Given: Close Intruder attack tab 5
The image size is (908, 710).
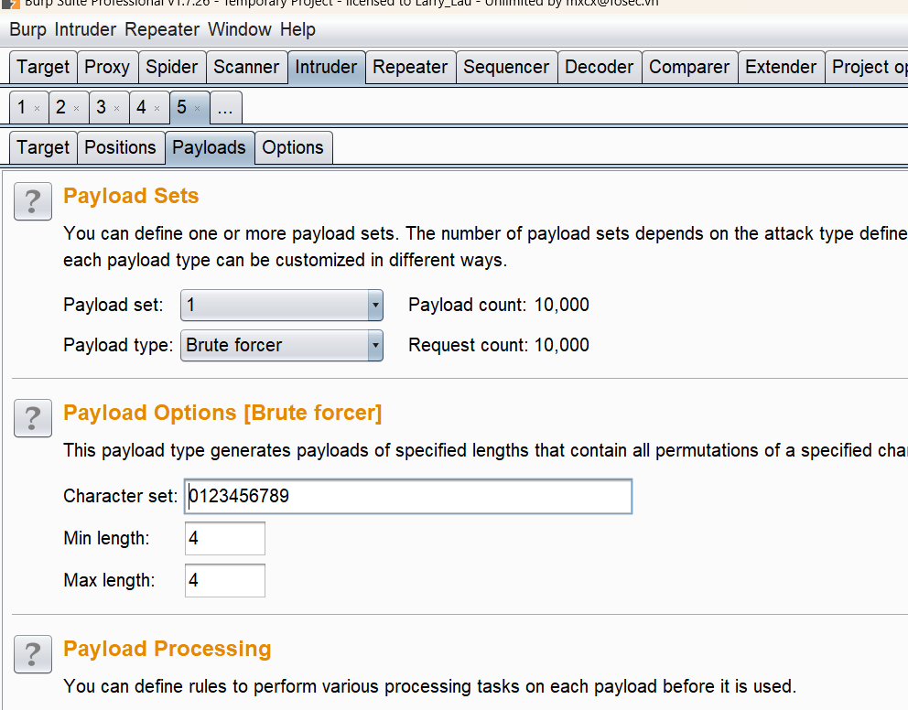Looking at the screenshot, I should [x=198, y=108].
